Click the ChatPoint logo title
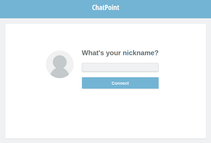This screenshot has height=143, width=211. click(106, 8)
